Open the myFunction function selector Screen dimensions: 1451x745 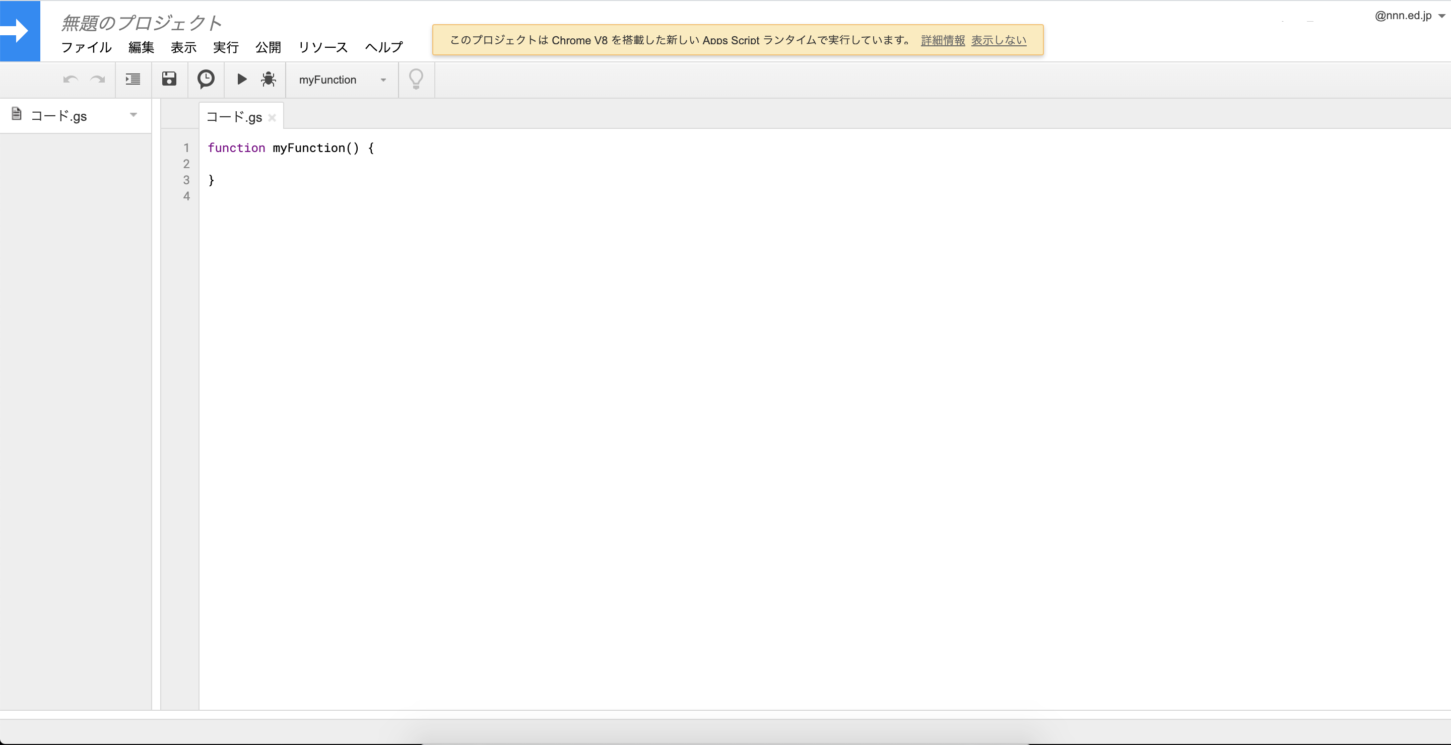point(341,80)
